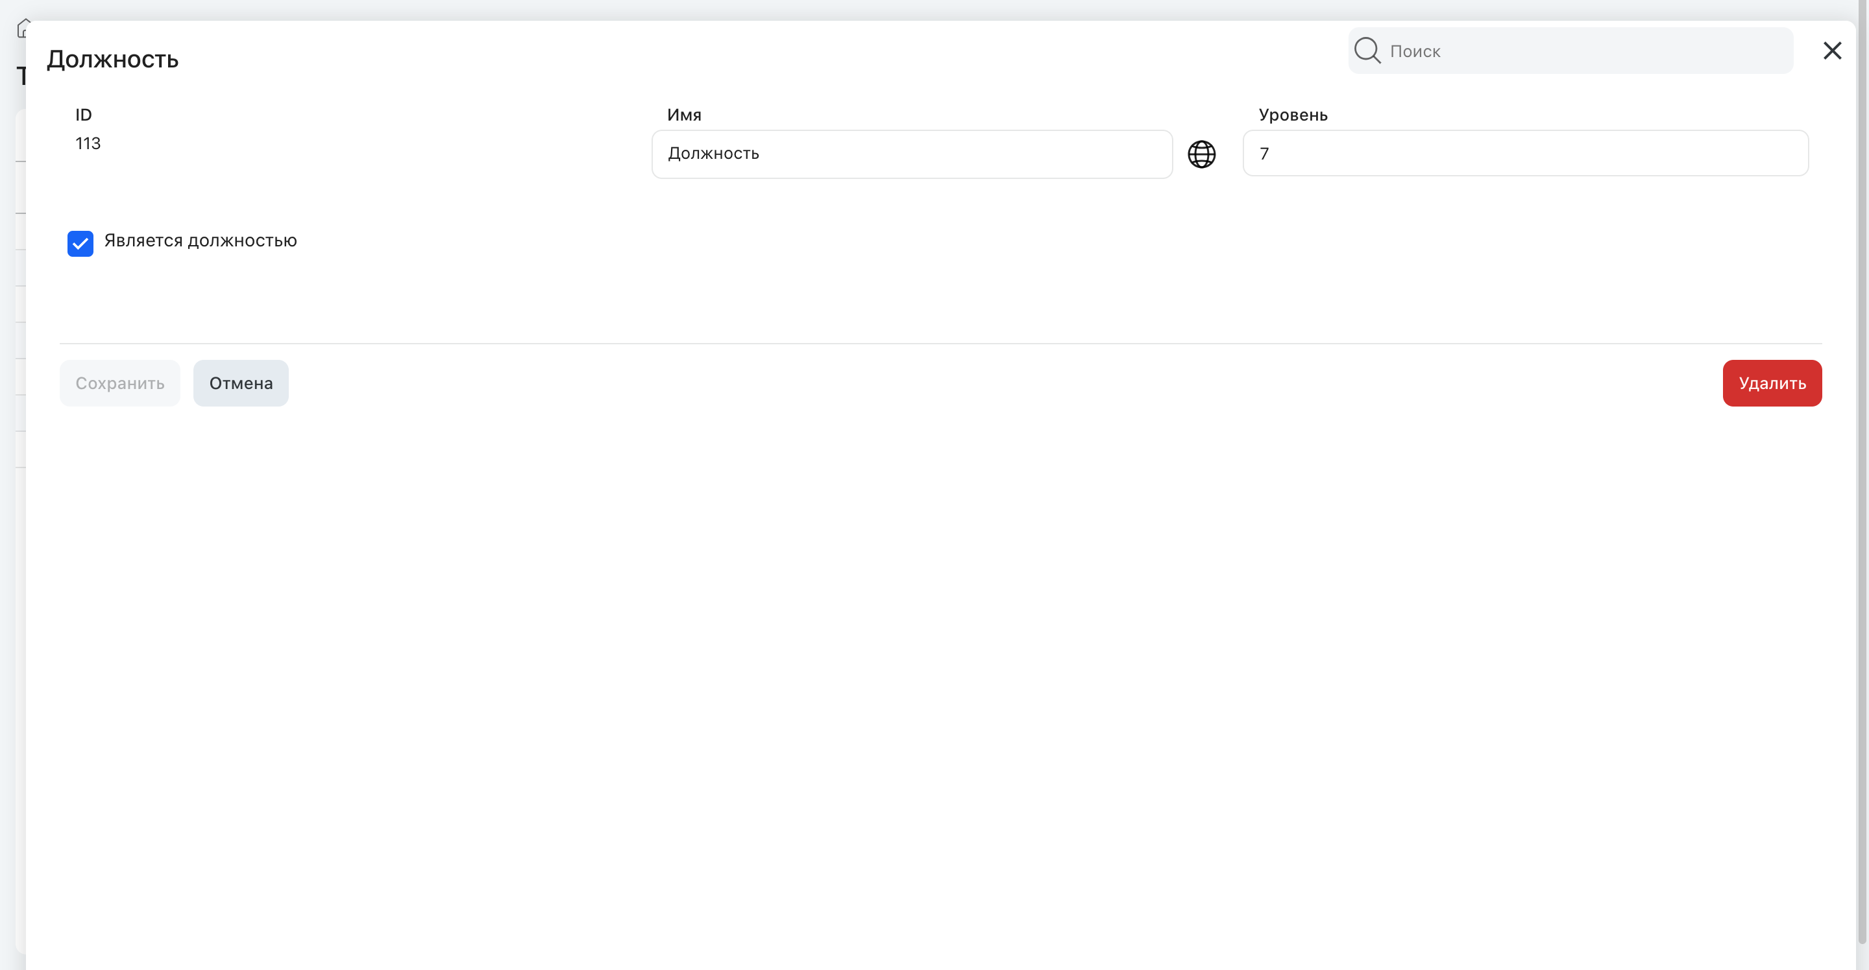The width and height of the screenshot is (1869, 970).
Task: Close the Должность dialog with X
Action: [1832, 50]
